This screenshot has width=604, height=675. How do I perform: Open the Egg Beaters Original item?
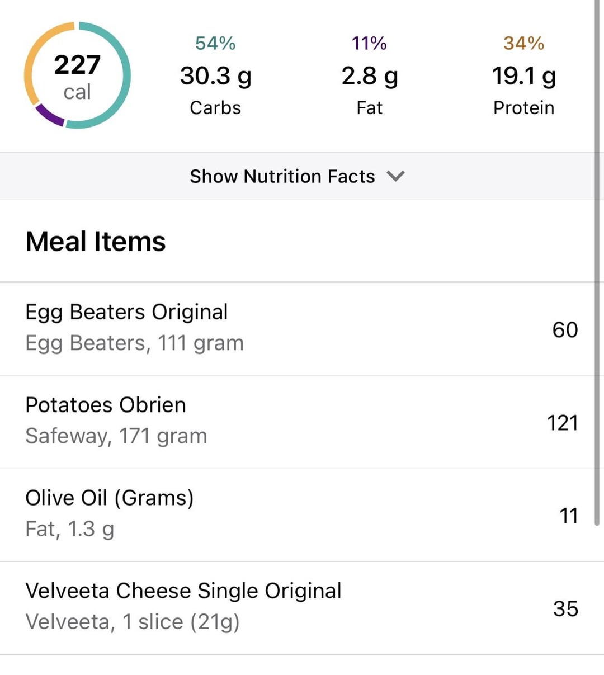298,329
